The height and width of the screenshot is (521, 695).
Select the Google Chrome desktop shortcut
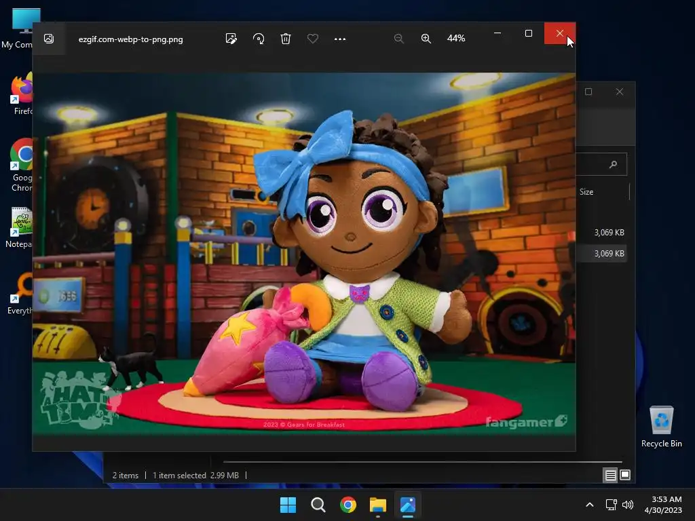(x=21, y=165)
